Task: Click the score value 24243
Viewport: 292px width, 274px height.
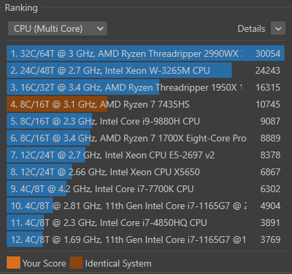Action: [268, 70]
